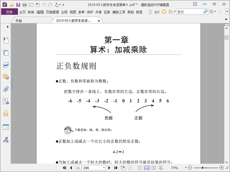Expand ribbon with right arrow button
This screenshot has height=172, width=230.
pos(227,12)
